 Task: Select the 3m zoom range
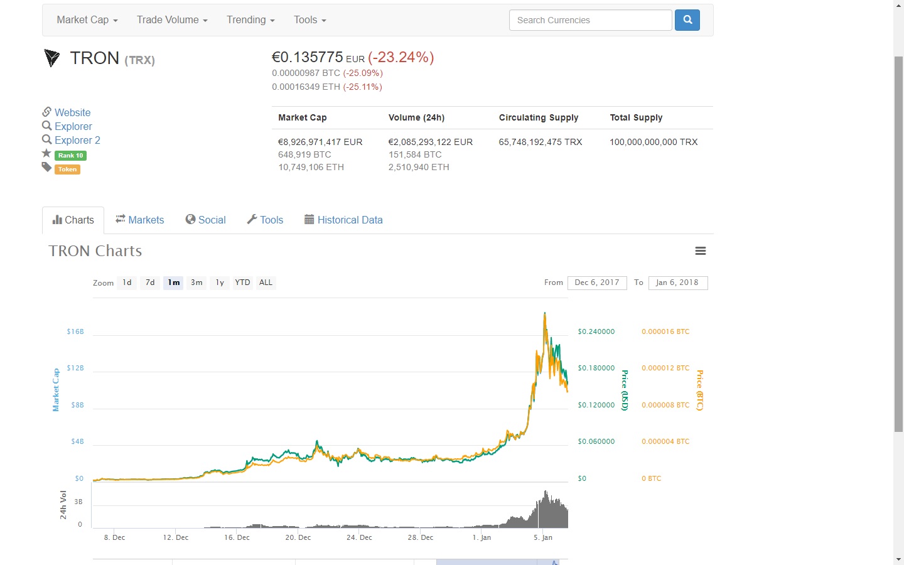(196, 282)
